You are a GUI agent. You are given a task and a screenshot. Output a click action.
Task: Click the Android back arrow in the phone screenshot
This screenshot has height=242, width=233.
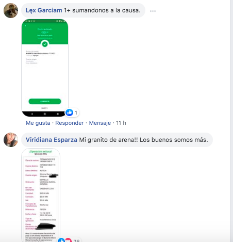[32, 114]
